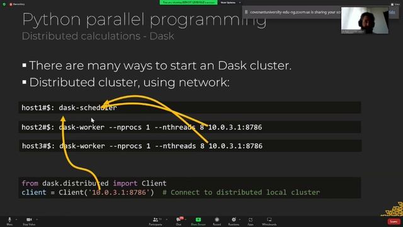
Task: Click the green encryption shield icon
Action: click(4, 4)
